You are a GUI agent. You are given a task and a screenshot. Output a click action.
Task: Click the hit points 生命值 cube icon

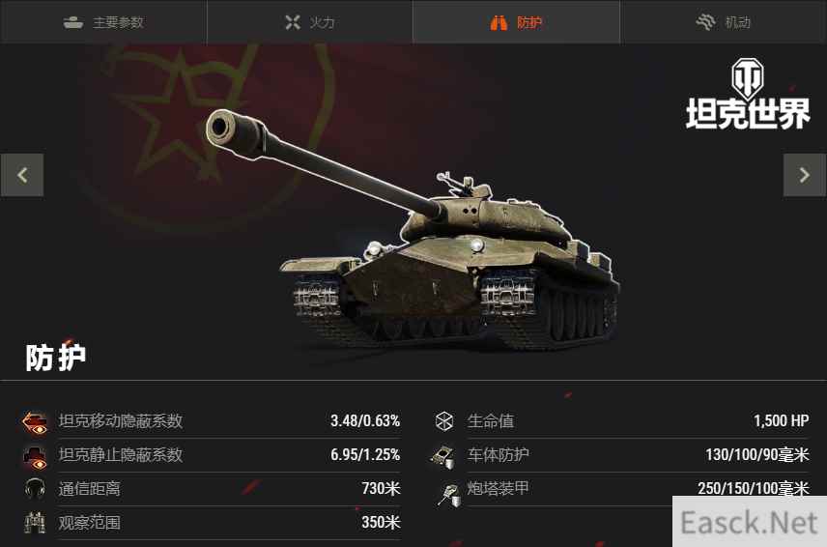(x=444, y=421)
